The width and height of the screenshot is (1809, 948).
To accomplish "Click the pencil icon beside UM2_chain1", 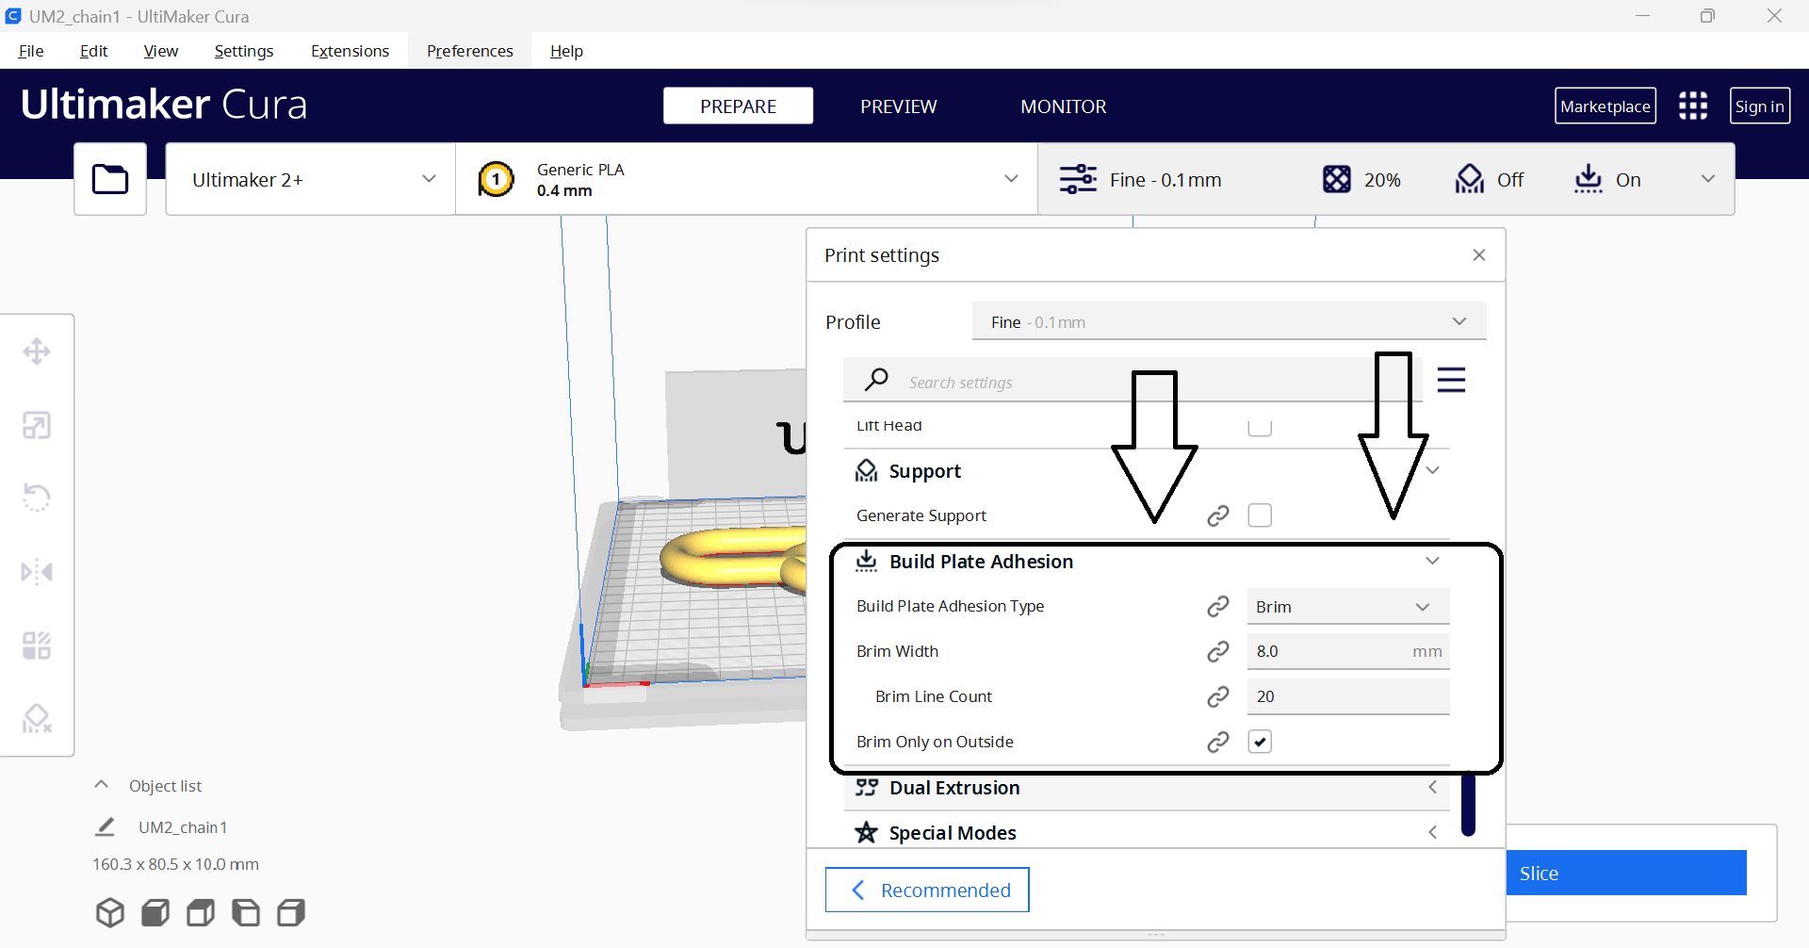I will click(105, 826).
